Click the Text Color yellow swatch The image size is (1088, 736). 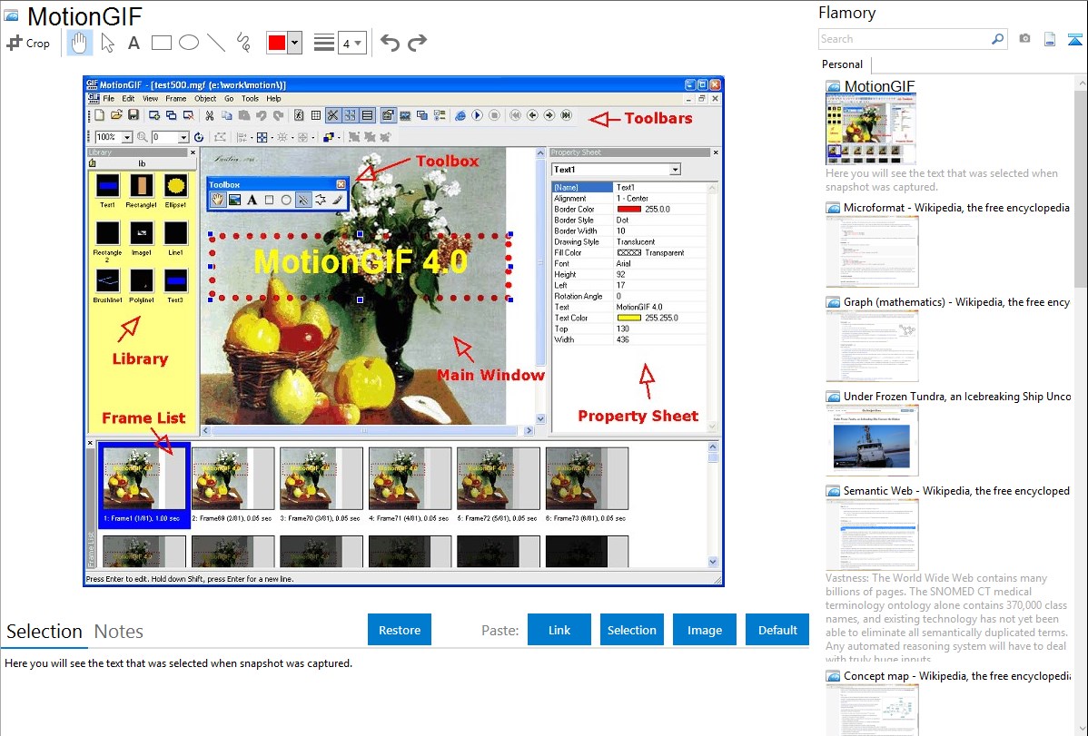point(628,318)
